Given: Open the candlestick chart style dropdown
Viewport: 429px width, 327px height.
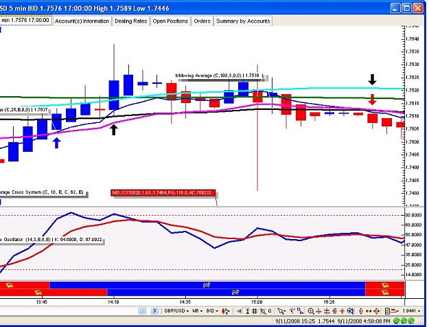Looking at the screenshot, I should pyautogui.click(x=226, y=311).
